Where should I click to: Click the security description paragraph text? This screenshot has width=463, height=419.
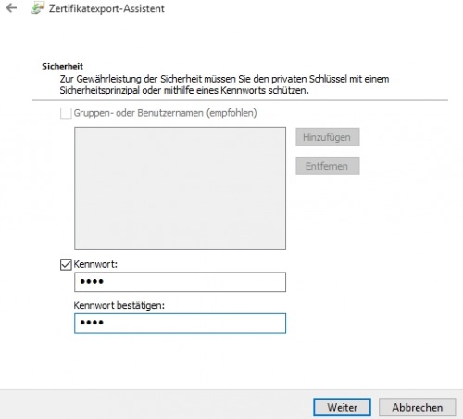pyautogui.click(x=224, y=84)
